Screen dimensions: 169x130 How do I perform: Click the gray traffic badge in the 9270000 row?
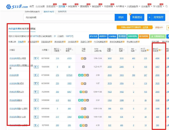(x=86, y=125)
